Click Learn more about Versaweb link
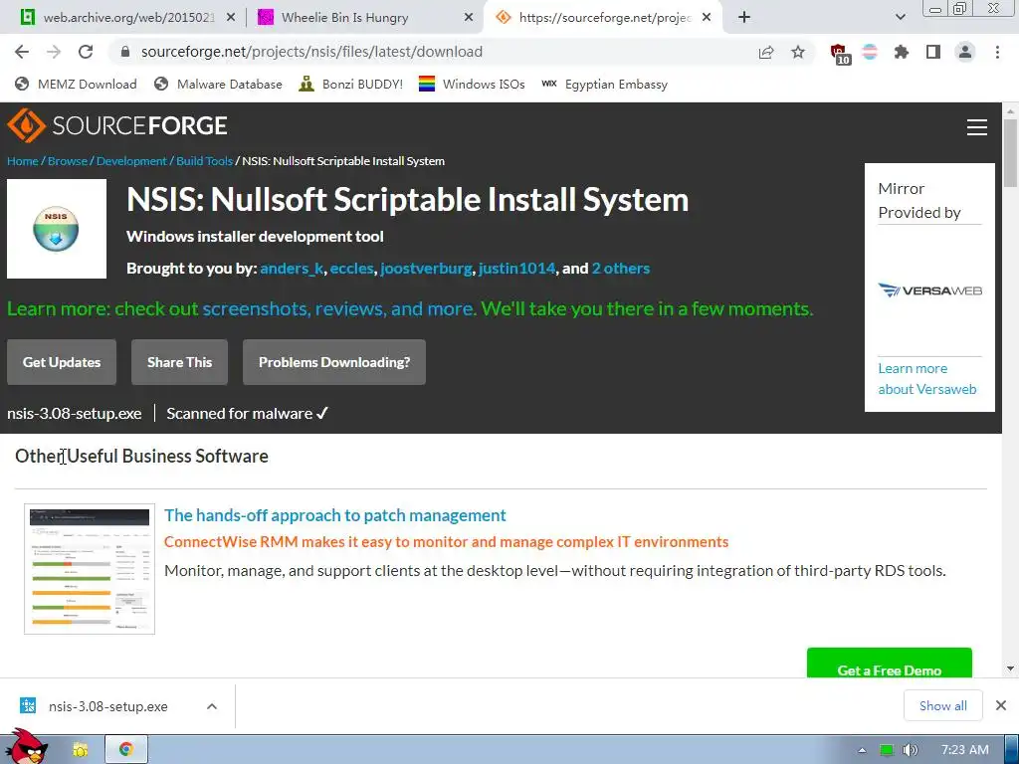1019x764 pixels. click(927, 379)
